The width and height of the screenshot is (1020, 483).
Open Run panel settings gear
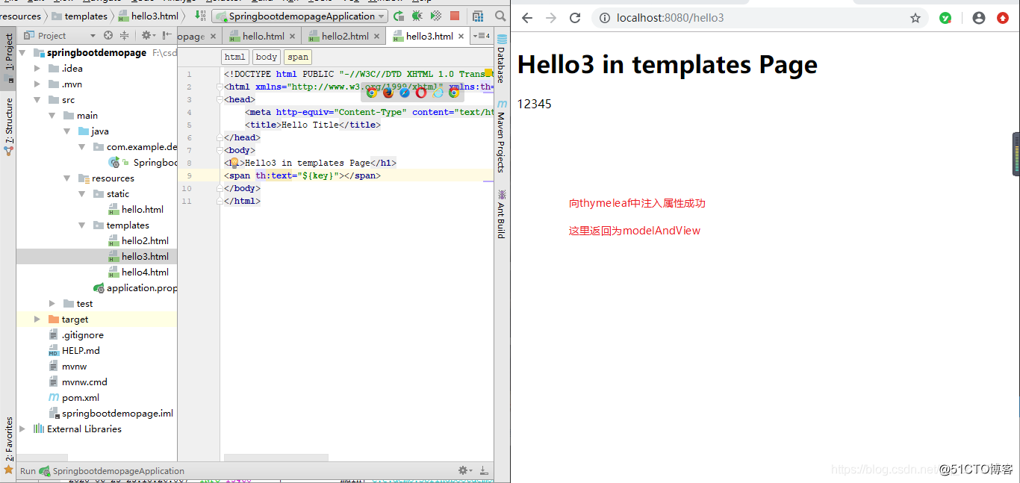(x=464, y=470)
